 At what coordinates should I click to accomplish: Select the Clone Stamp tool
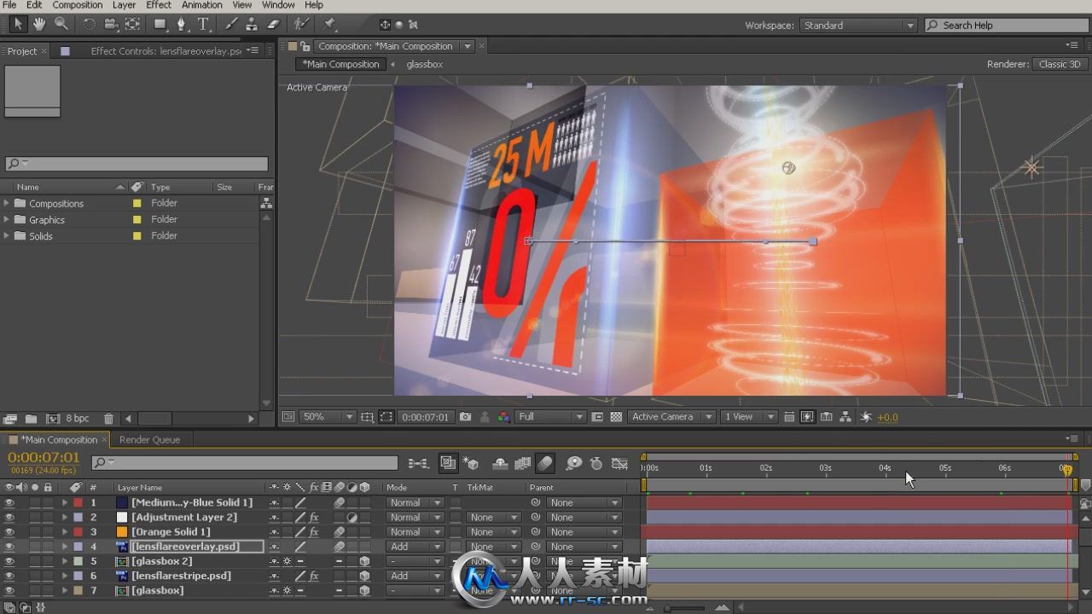pyautogui.click(x=253, y=25)
